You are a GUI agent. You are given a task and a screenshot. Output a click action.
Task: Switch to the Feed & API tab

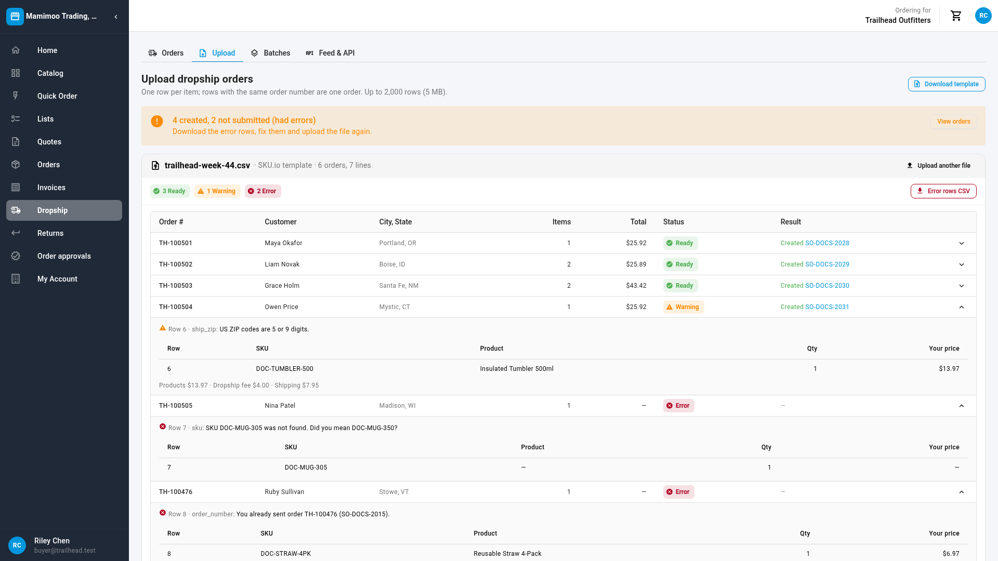click(x=330, y=53)
